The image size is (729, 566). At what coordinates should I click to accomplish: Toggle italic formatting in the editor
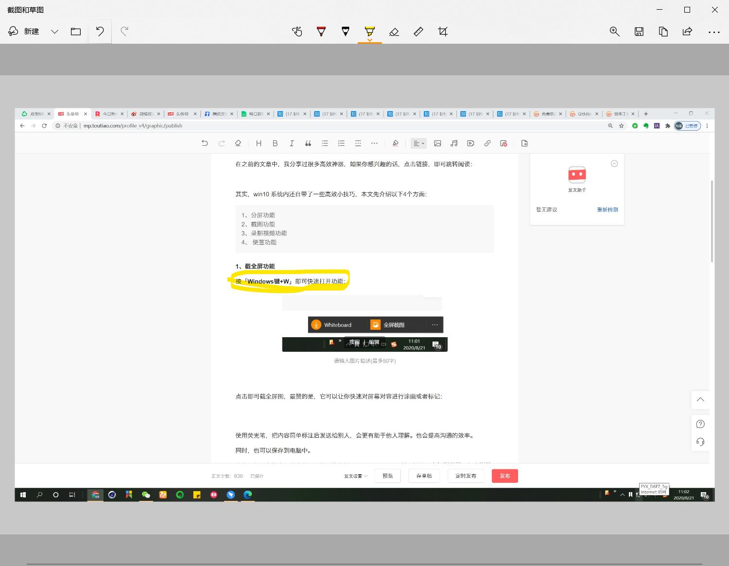(x=292, y=143)
